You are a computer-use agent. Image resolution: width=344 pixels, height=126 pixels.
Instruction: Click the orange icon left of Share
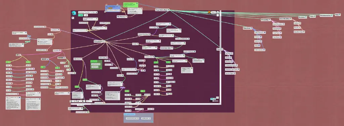pyautogui.click(x=209, y=12)
